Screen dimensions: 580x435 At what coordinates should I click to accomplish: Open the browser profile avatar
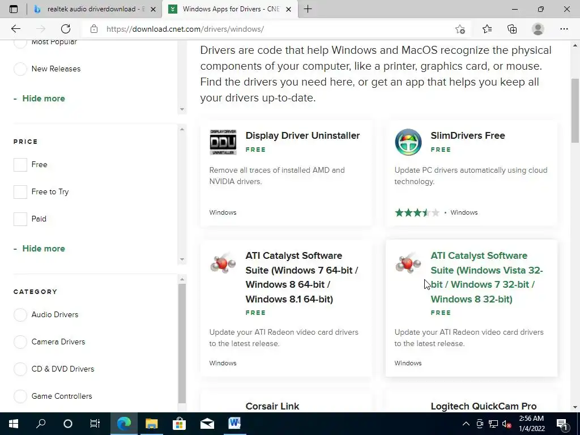click(x=538, y=29)
